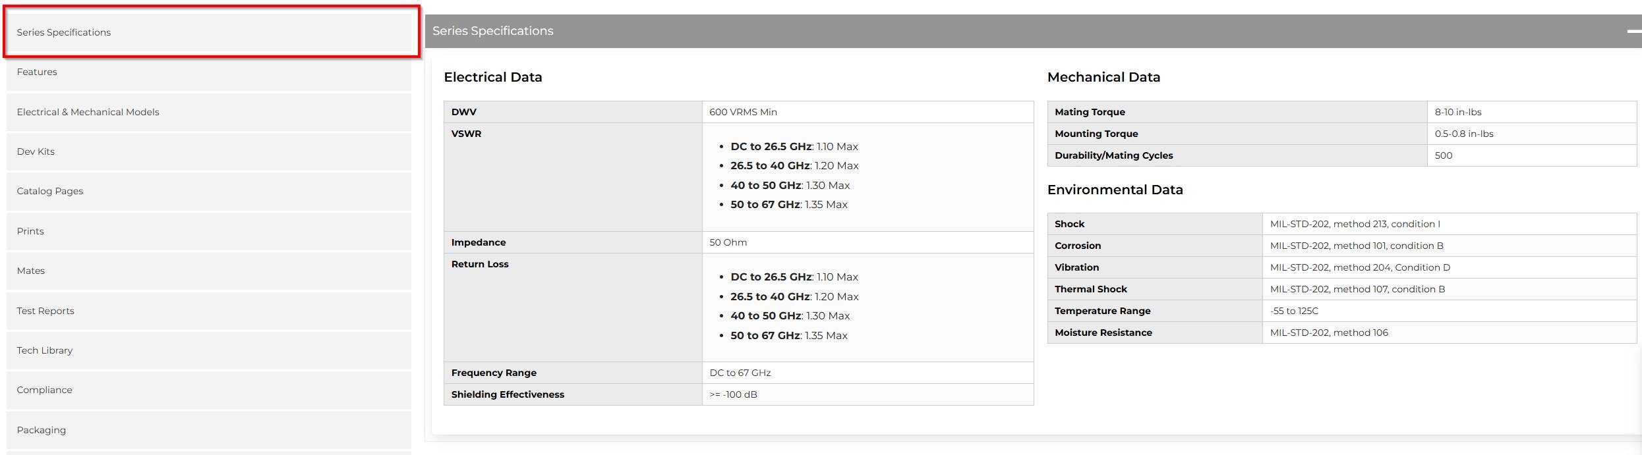Screen dimensions: 1642x455
Task: Open the Features sidebar section
Action: [x=209, y=72]
